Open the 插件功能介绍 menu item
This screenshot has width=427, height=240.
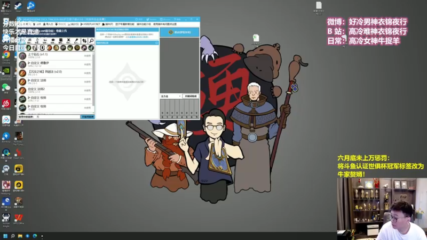pos(144,24)
